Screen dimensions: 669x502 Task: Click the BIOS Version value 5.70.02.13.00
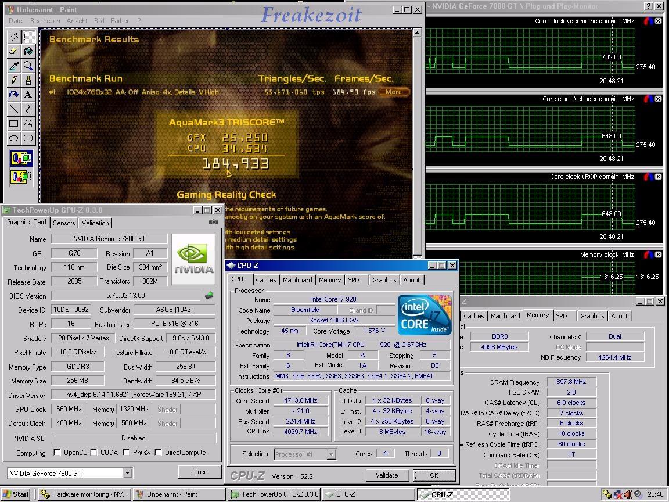tap(125, 295)
